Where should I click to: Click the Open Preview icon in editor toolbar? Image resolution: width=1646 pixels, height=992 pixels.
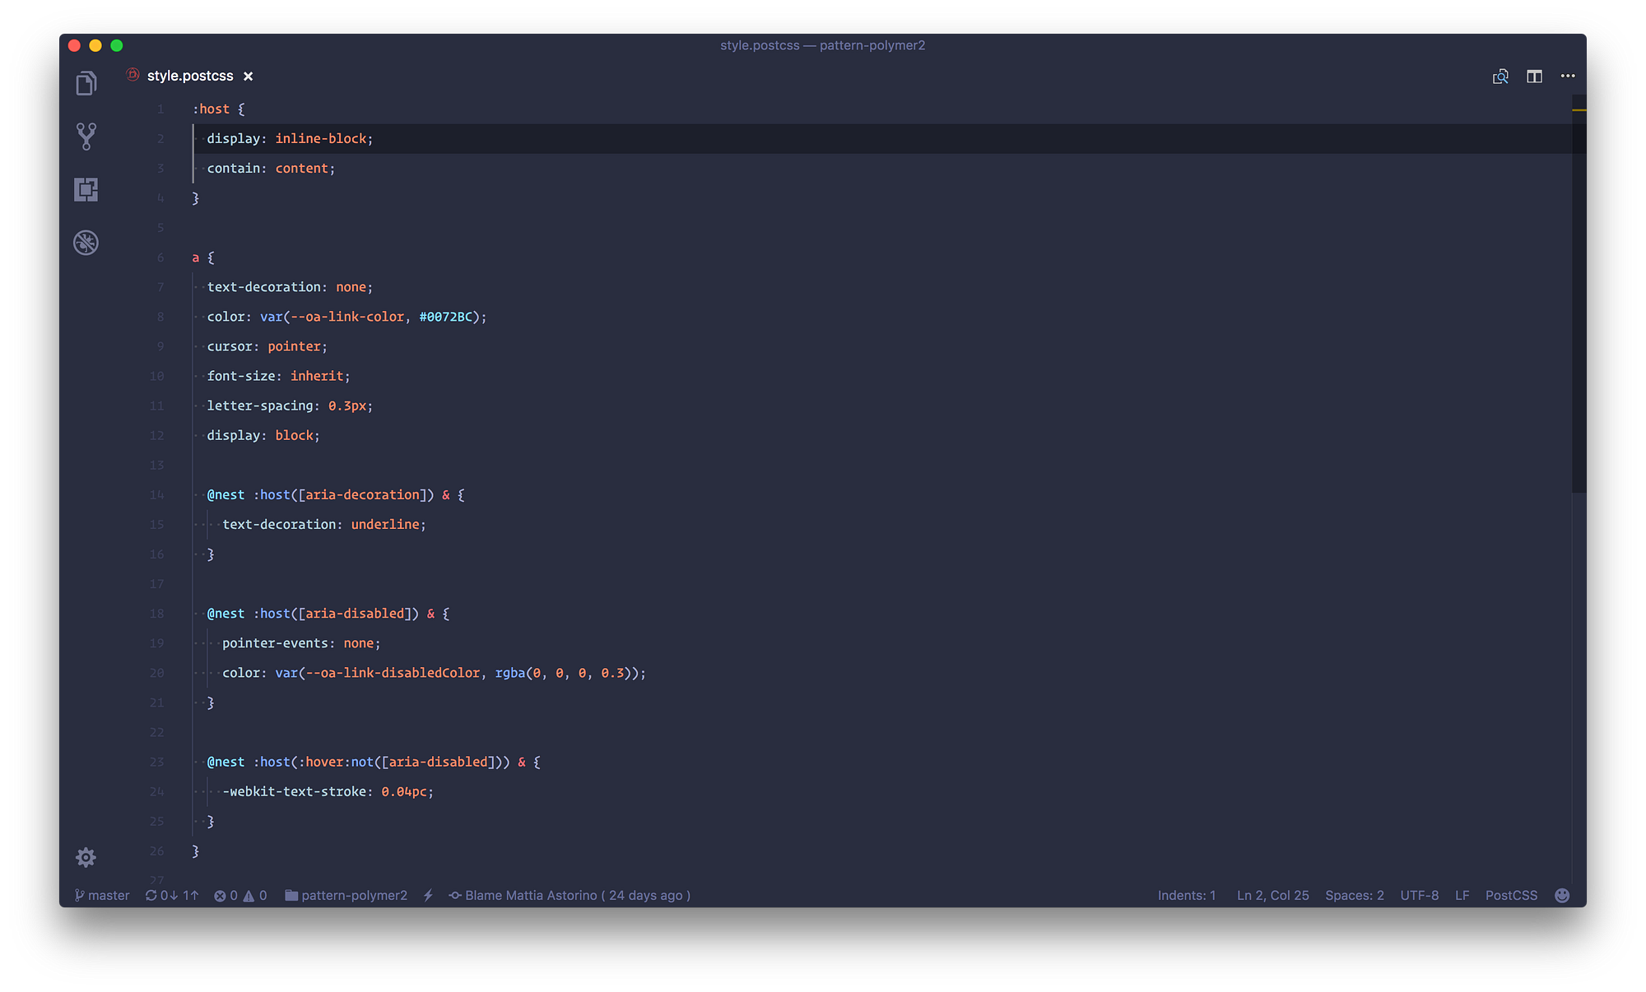point(1500,76)
